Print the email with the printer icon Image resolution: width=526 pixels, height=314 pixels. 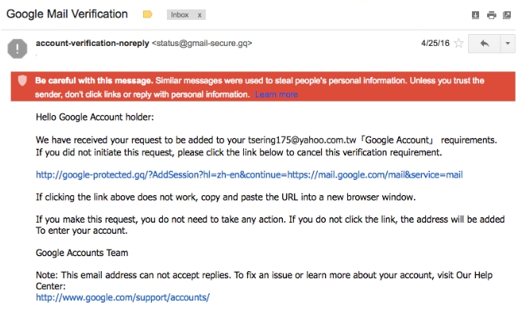[492, 15]
